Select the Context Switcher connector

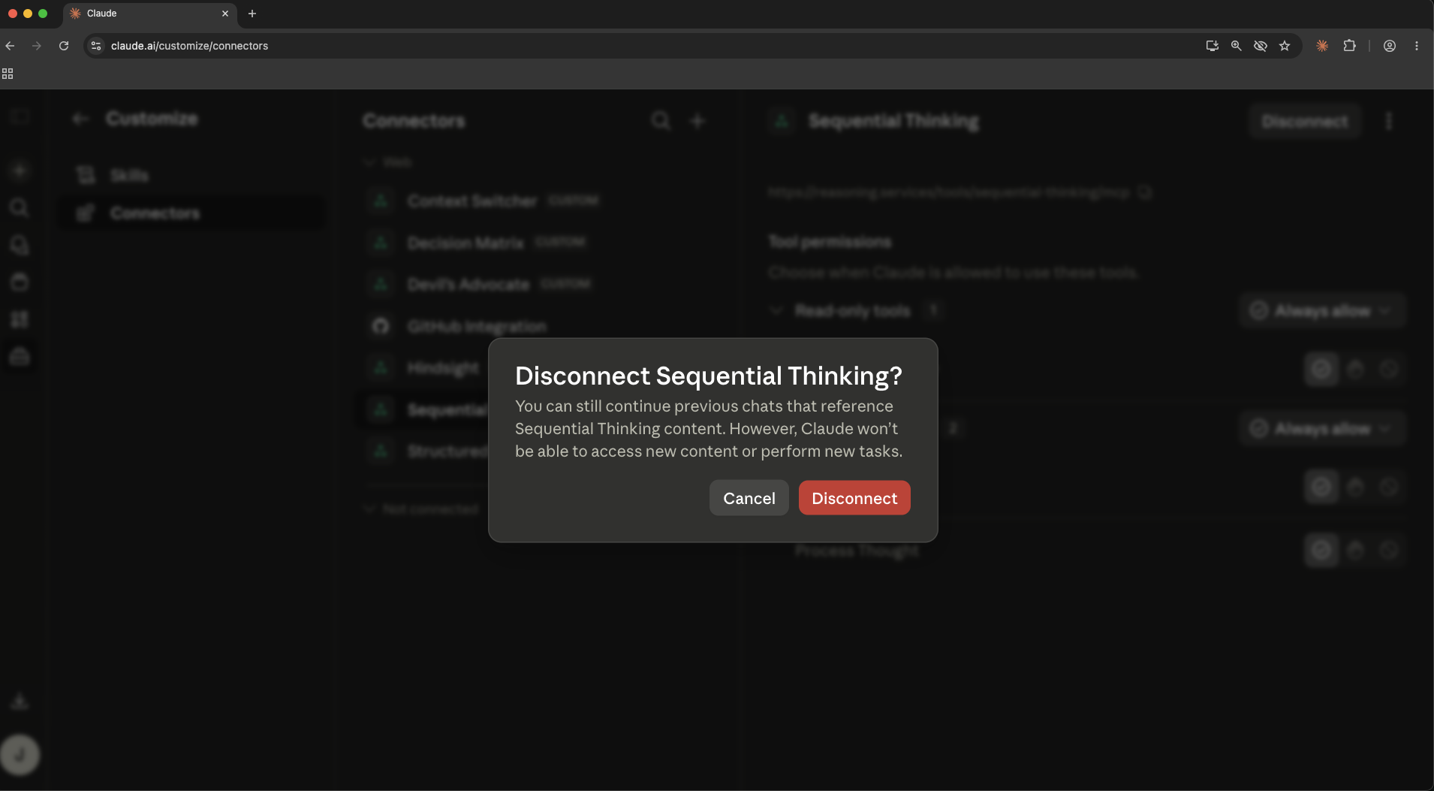pyautogui.click(x=537, y=201)
